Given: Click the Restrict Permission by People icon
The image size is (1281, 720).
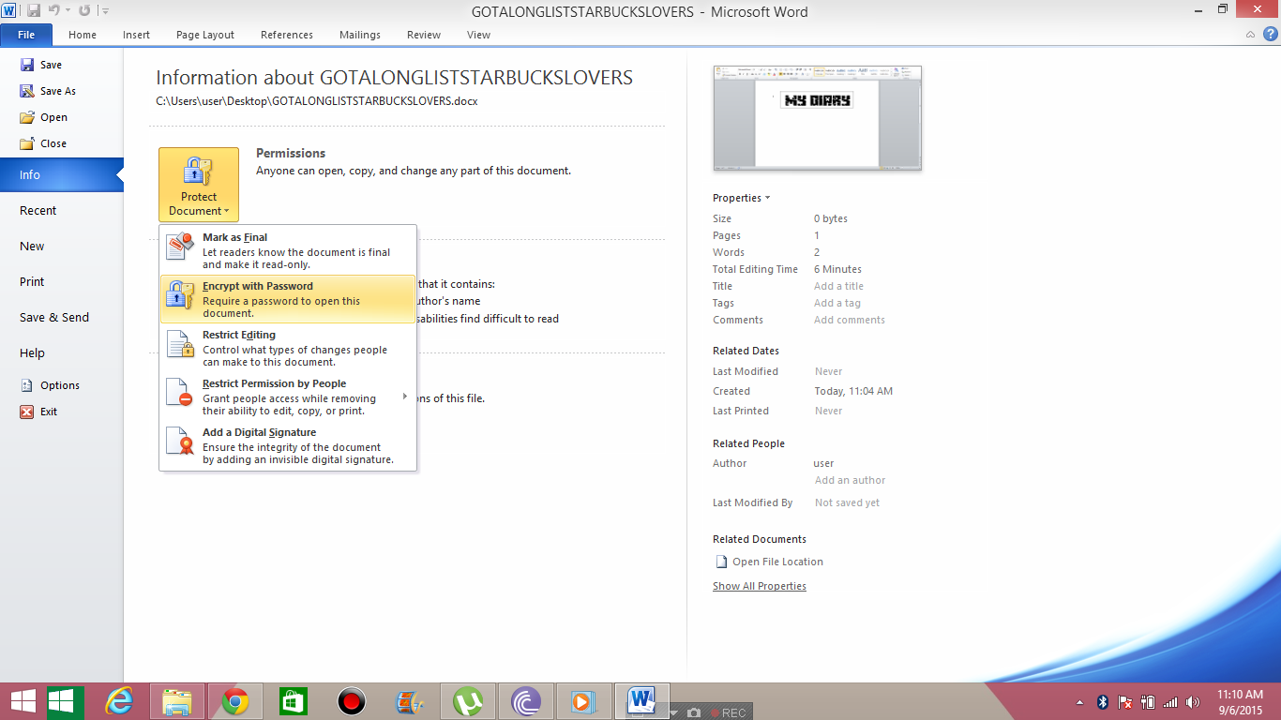Looking at the screenshot, I should (180, 393).
